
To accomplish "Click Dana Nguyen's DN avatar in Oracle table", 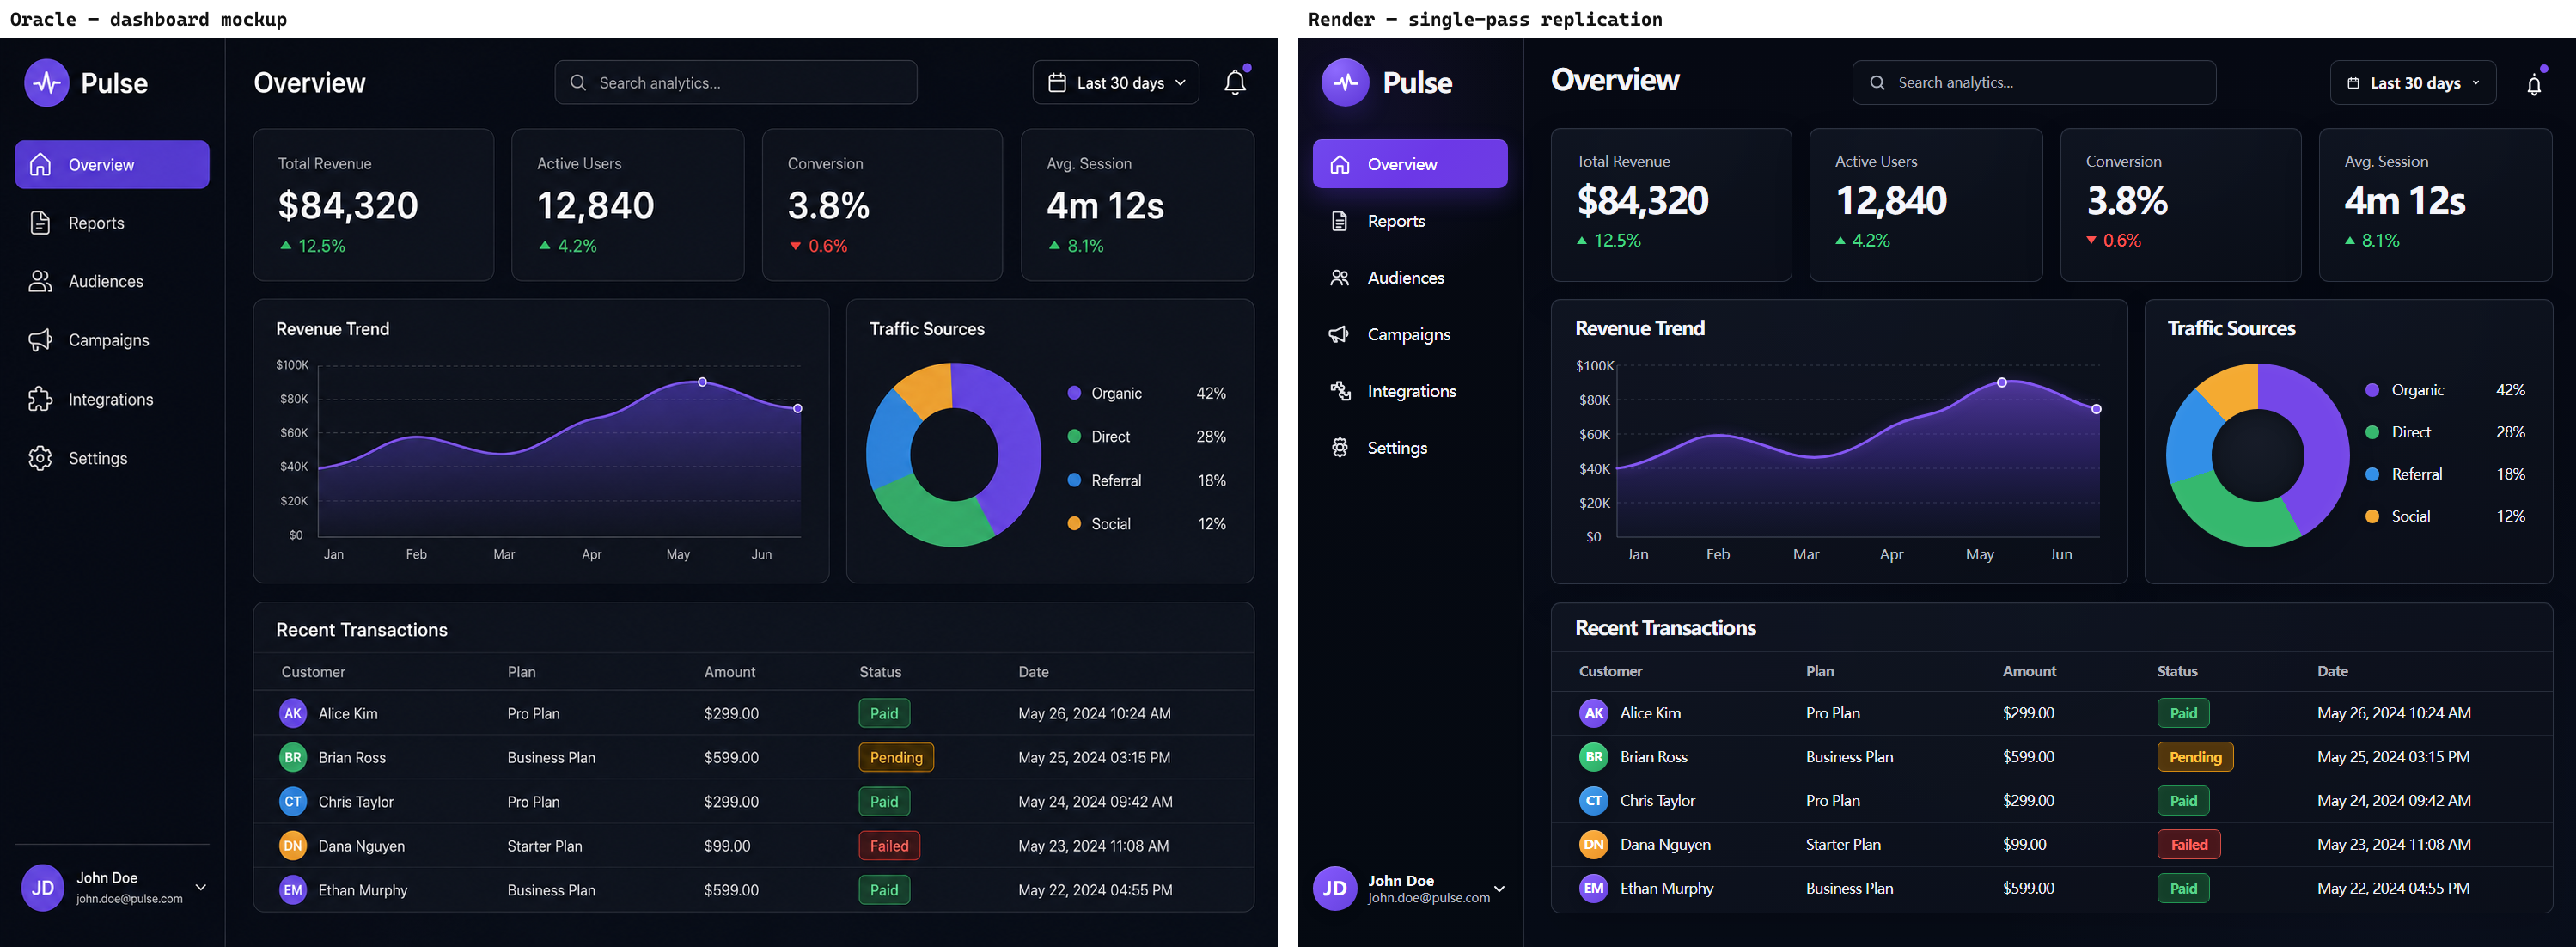I will click(x=293, y=846).
